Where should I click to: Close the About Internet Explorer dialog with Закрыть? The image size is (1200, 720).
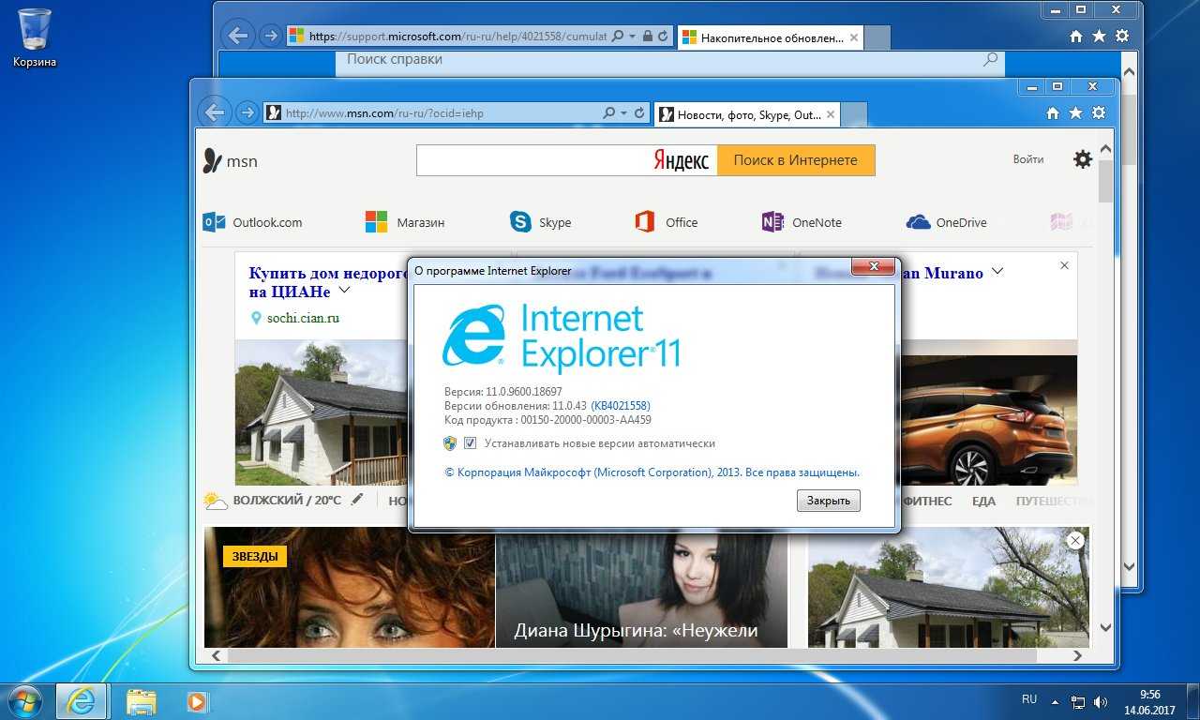coord(829,501)
